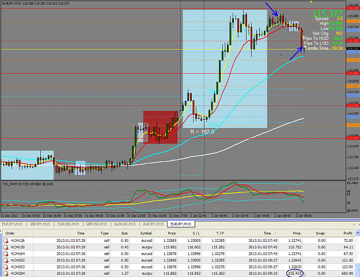Click the Net Chg 182 readout

tap(328, 33)
